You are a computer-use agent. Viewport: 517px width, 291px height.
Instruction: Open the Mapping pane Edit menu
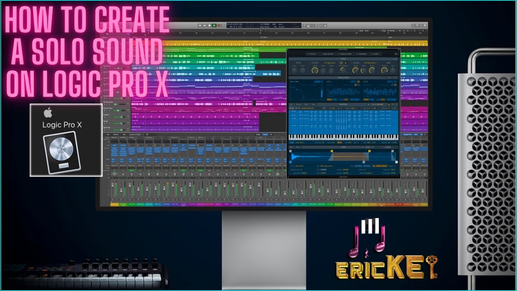point(292,104)
